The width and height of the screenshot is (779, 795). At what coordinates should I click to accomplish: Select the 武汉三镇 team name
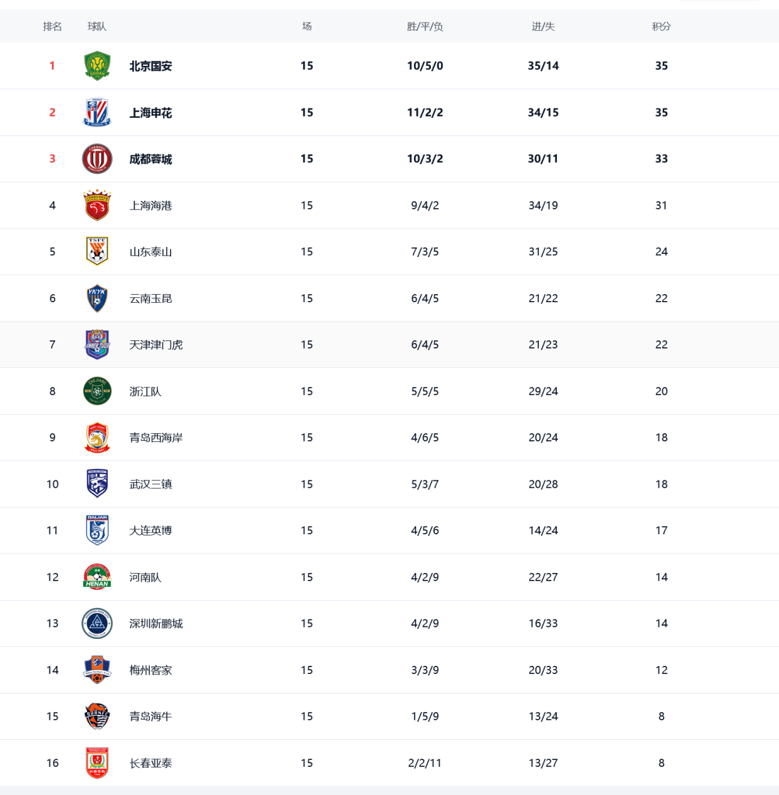point(151,484)
